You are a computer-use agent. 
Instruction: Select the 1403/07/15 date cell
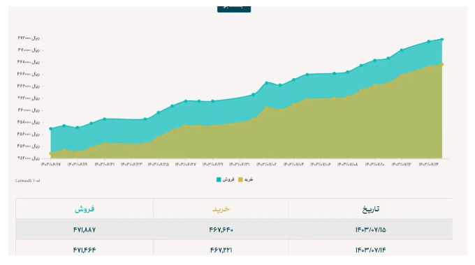click(370, 229)
